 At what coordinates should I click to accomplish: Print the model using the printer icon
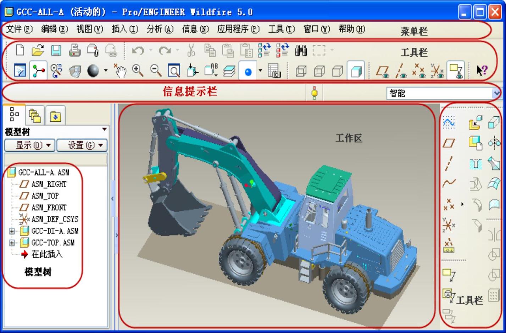(x=74, y=50)
